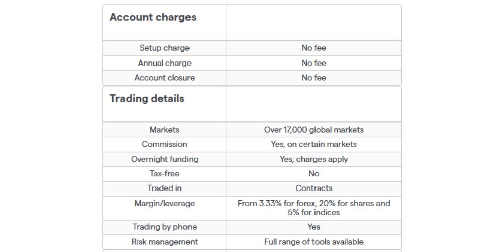Select the Account closure label
This screenshot has width=504, height=252.
click(x=164, y=78)
